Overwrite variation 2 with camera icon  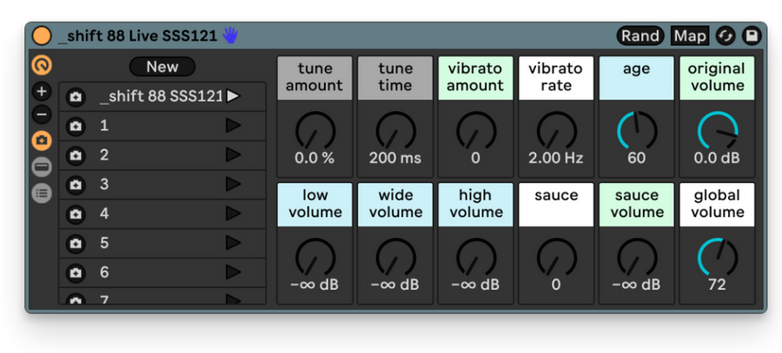pyautogui.click(x=76, y=156)
